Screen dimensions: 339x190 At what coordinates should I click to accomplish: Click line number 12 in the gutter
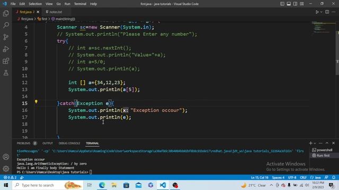25,82
